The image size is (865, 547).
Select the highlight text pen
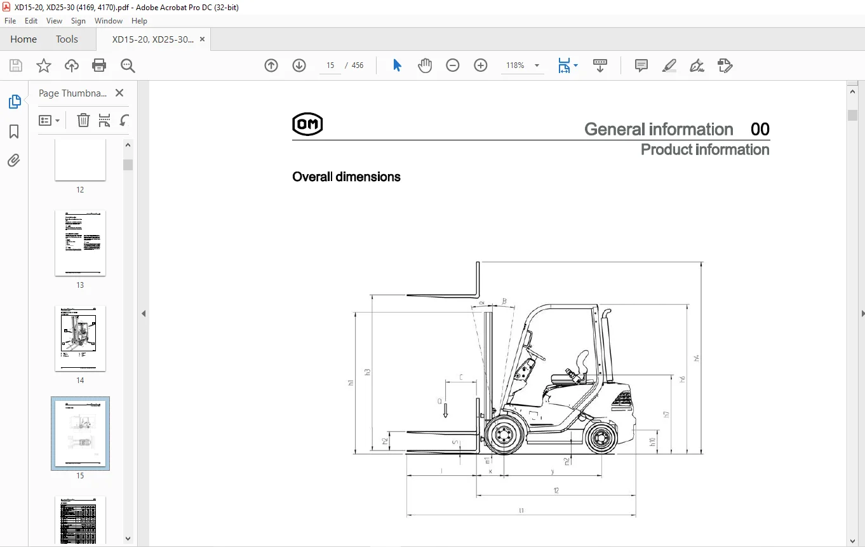tap(669, 65)
